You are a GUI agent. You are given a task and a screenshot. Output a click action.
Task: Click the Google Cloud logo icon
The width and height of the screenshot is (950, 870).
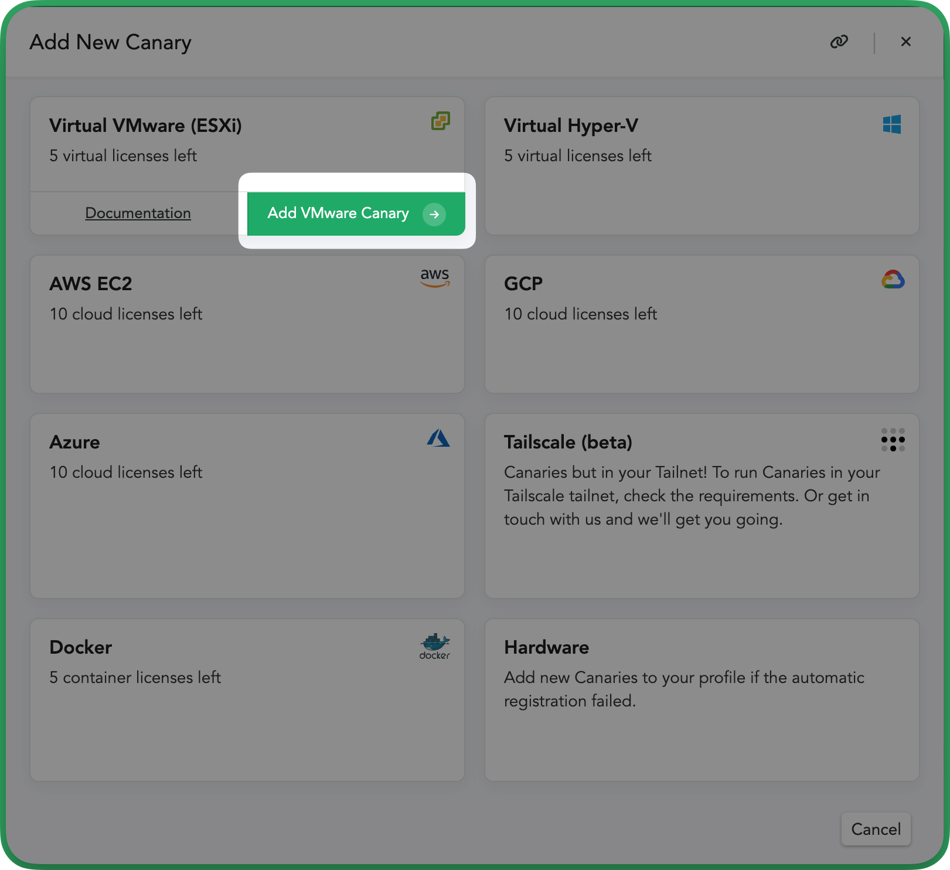[893, 280]
